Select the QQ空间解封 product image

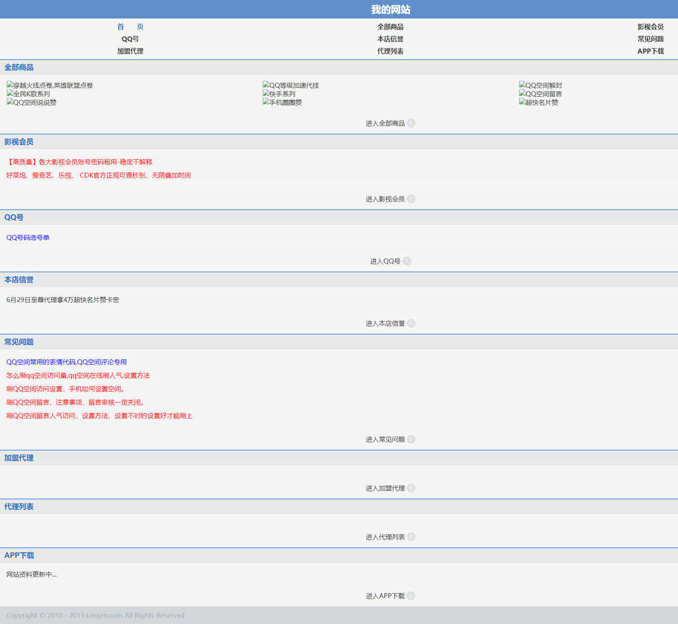[x=541, y=85]
